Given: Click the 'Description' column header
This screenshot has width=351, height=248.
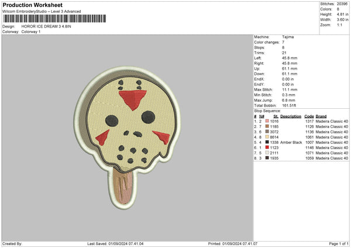Looking at the screenshot, I should point(291,116).
